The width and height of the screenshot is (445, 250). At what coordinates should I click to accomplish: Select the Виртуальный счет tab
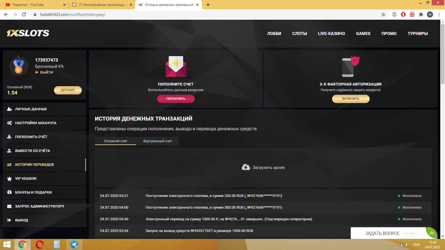click(158, 141)
